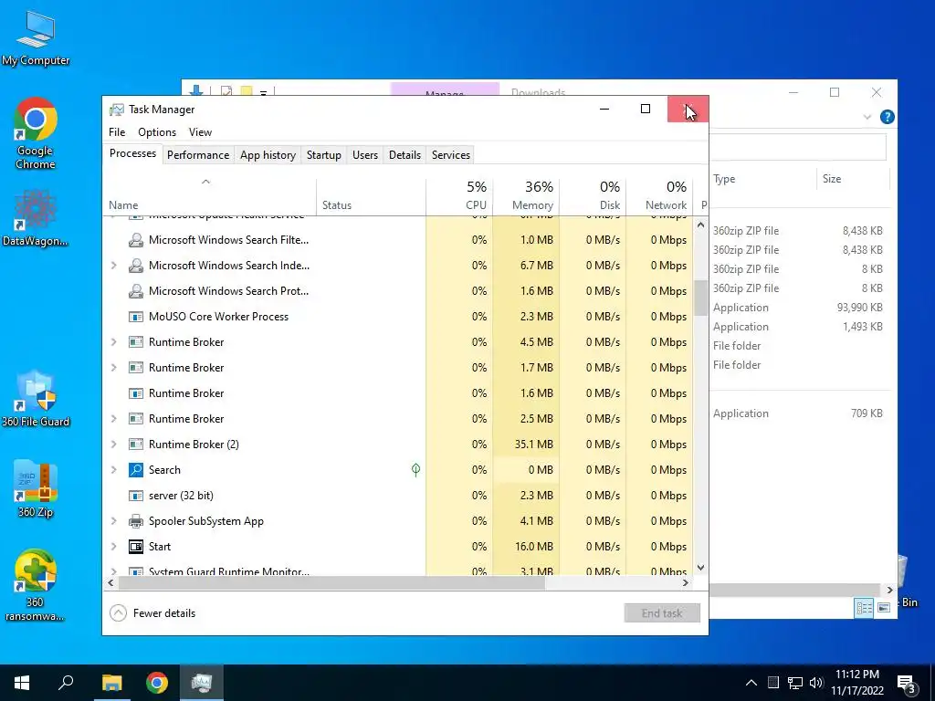Click the Windows Start button in taskbar
This screenshot has height=701, width=935.
click(22, 683)
